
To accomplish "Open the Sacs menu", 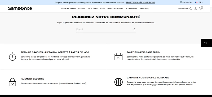I will (x=103, y=9).
